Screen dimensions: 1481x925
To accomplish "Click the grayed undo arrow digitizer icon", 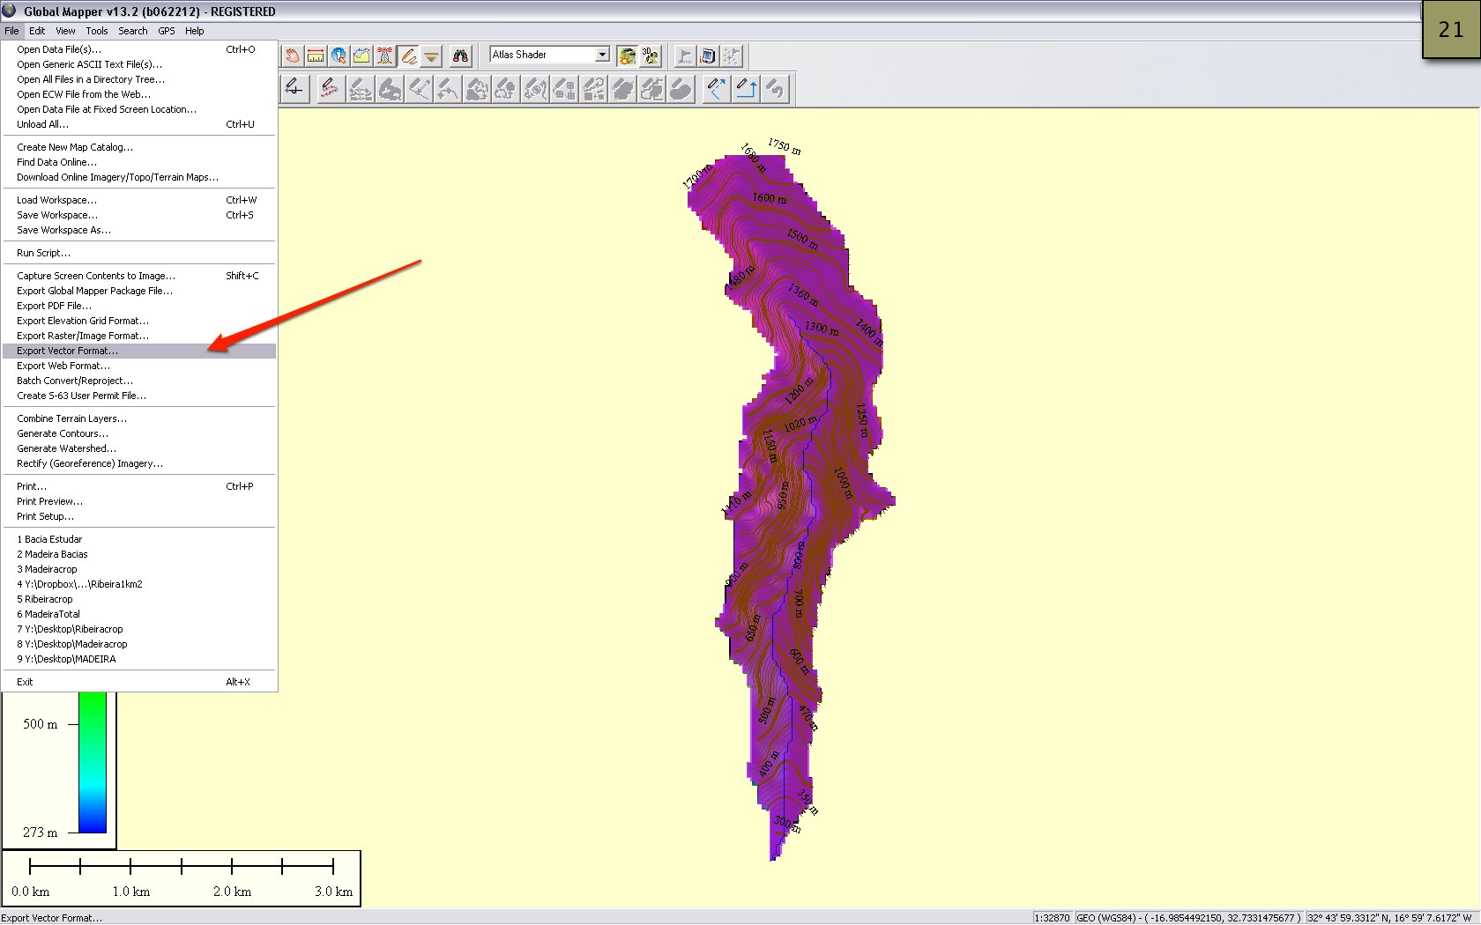I will pos(775,89).
